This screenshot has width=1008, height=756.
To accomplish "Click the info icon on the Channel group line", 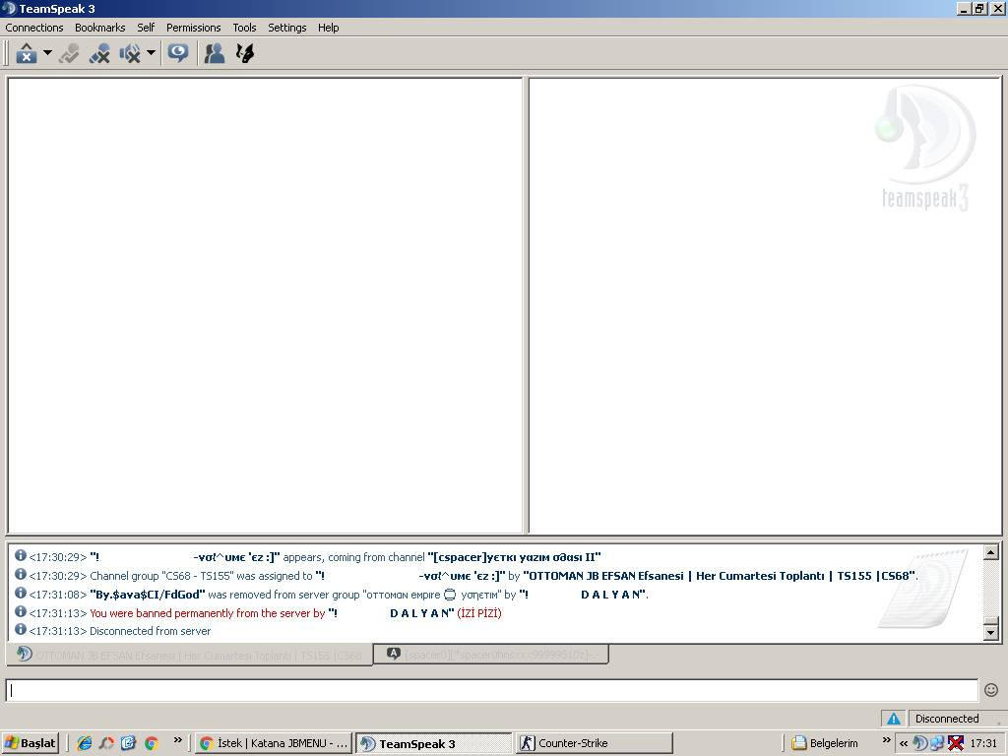I will [21, 574].
